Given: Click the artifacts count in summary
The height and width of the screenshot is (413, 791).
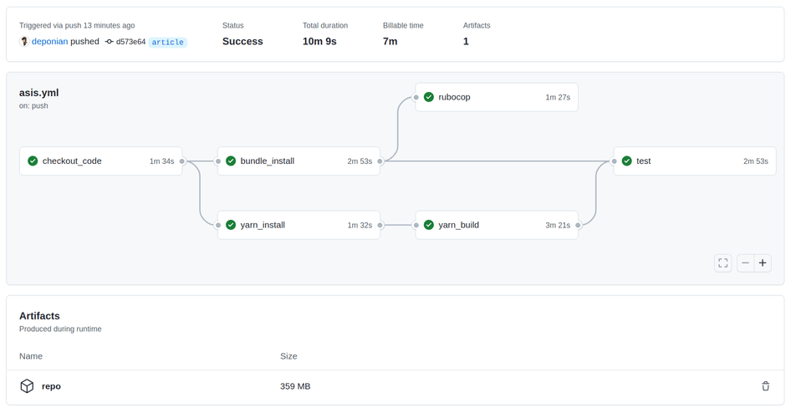Looking at the screenshot, I should click(466, 42).
